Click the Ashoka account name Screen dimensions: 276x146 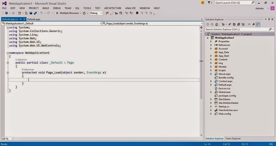[260, 8]
